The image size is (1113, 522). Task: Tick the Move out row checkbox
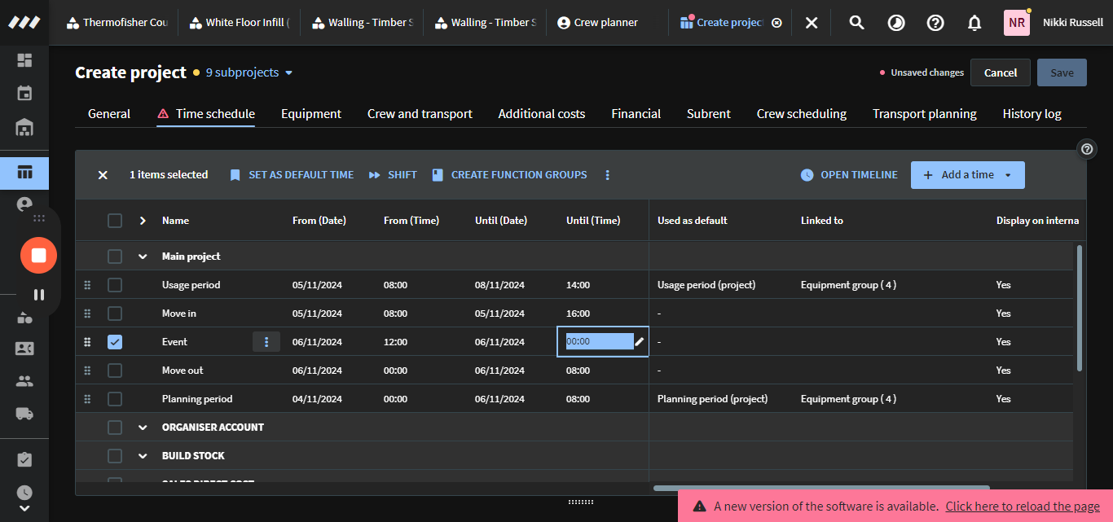click(115, 371)
